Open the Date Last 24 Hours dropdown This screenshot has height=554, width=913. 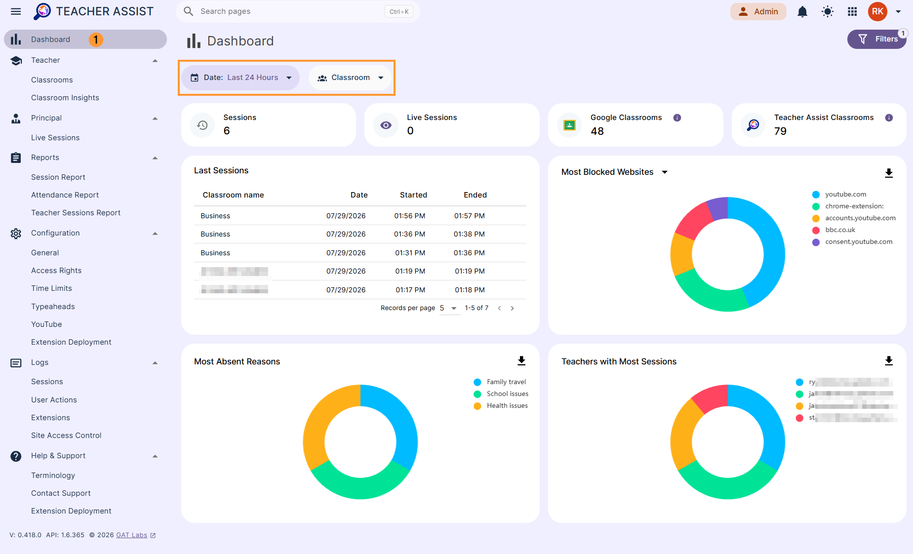coord(240,78)
